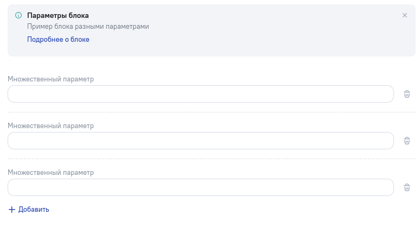Click the dashed divider under the first parameter
The width and height of the screenshot is (420, 227).
coord(211,112)
